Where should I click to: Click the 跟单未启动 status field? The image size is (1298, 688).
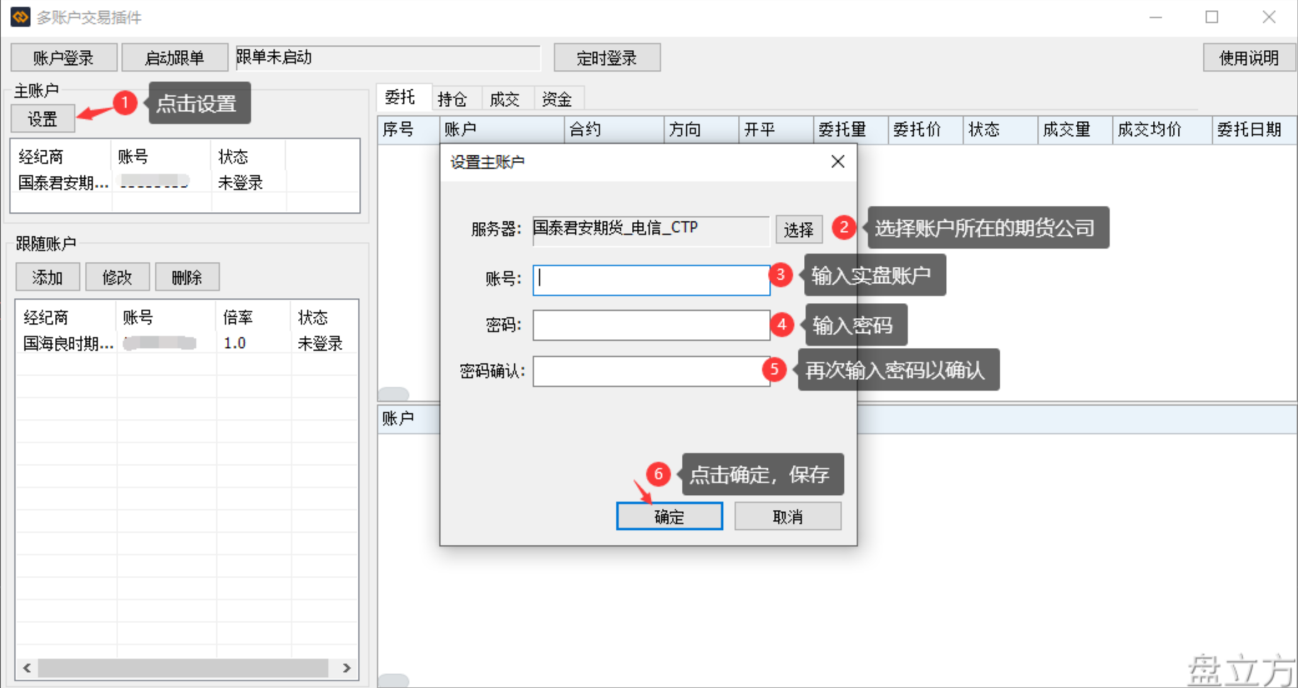pos(388,58)
